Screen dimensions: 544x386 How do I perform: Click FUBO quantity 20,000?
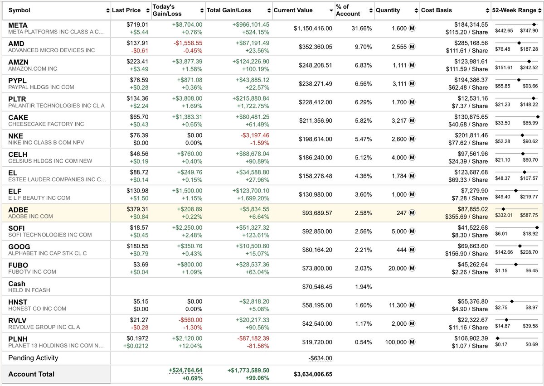(398, 268)
